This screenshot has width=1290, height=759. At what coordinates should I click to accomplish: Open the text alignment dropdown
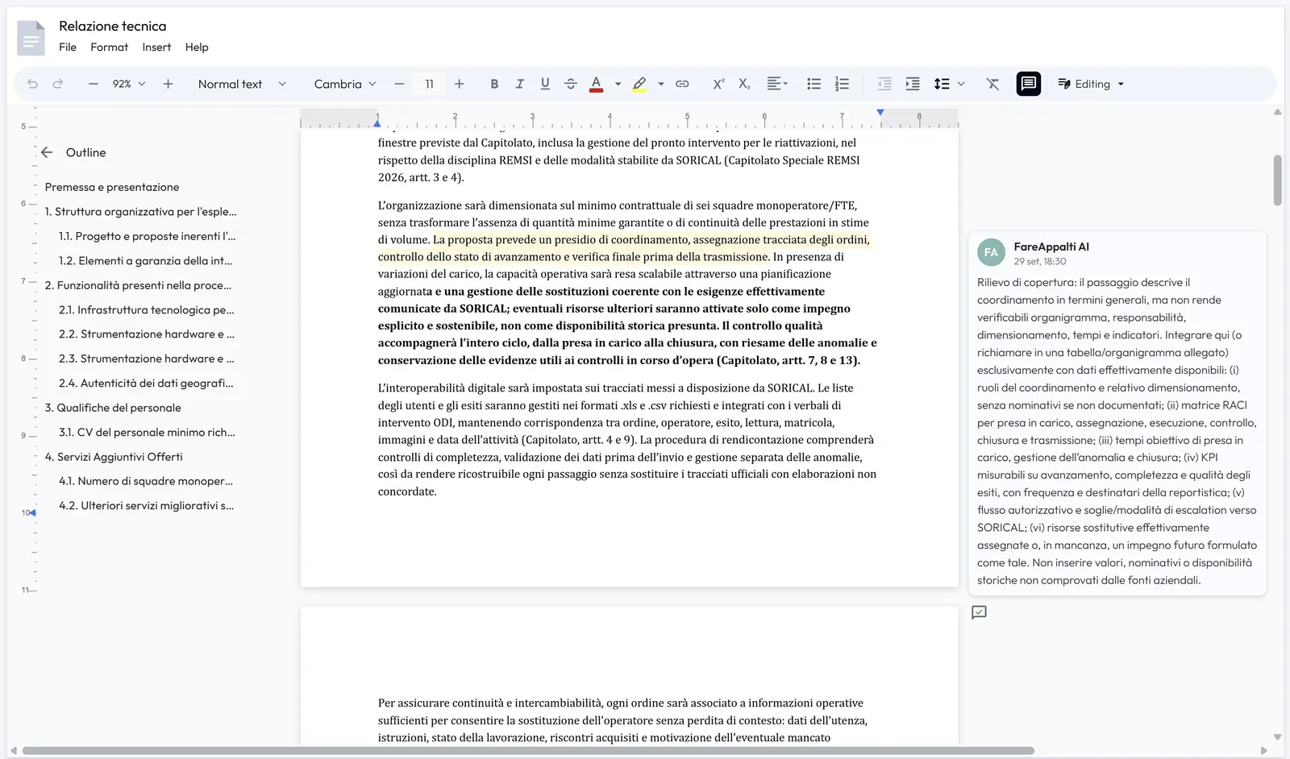tap(777, 84)
